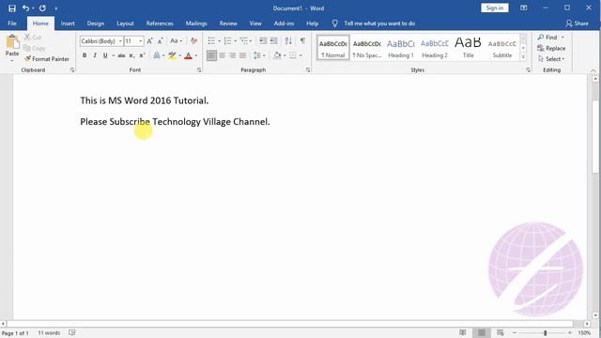
Task: Apply bullet list
Action: (x=211, y=41)
